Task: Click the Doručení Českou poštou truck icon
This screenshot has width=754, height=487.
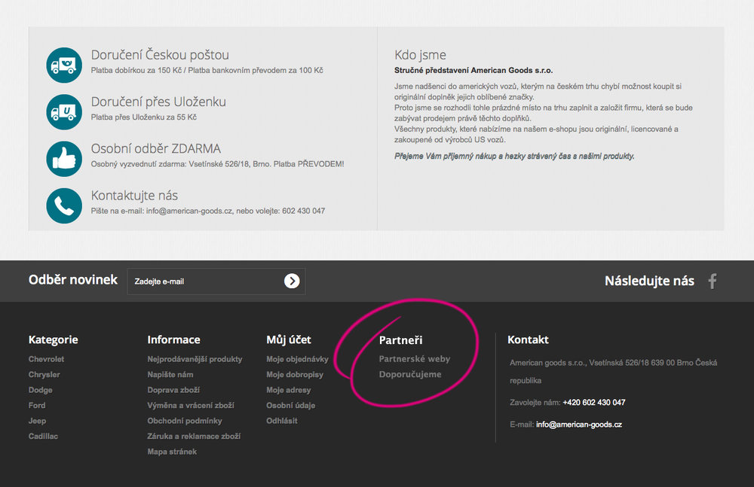Action: tap(63, 65)
